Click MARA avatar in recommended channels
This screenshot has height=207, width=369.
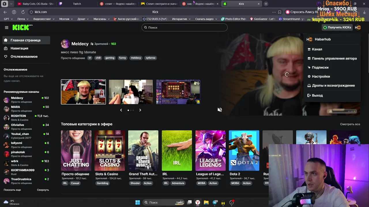coord(6,109)
